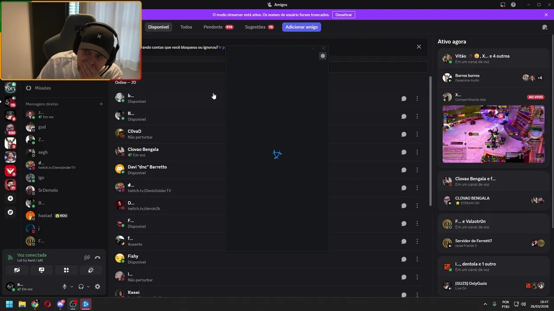The width and height of the screenshot is (554, 311).
Task: Open more options for Kasai
Action: click(x=417, y=295)
